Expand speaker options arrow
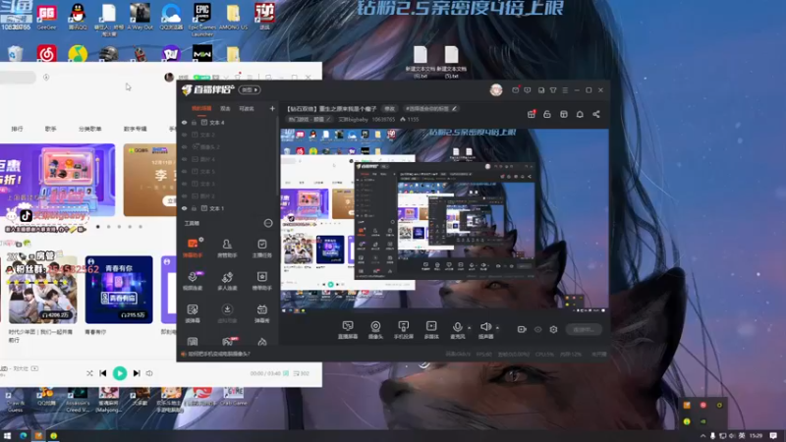This screenshot has height=442, width=786. tap(497, 328)
